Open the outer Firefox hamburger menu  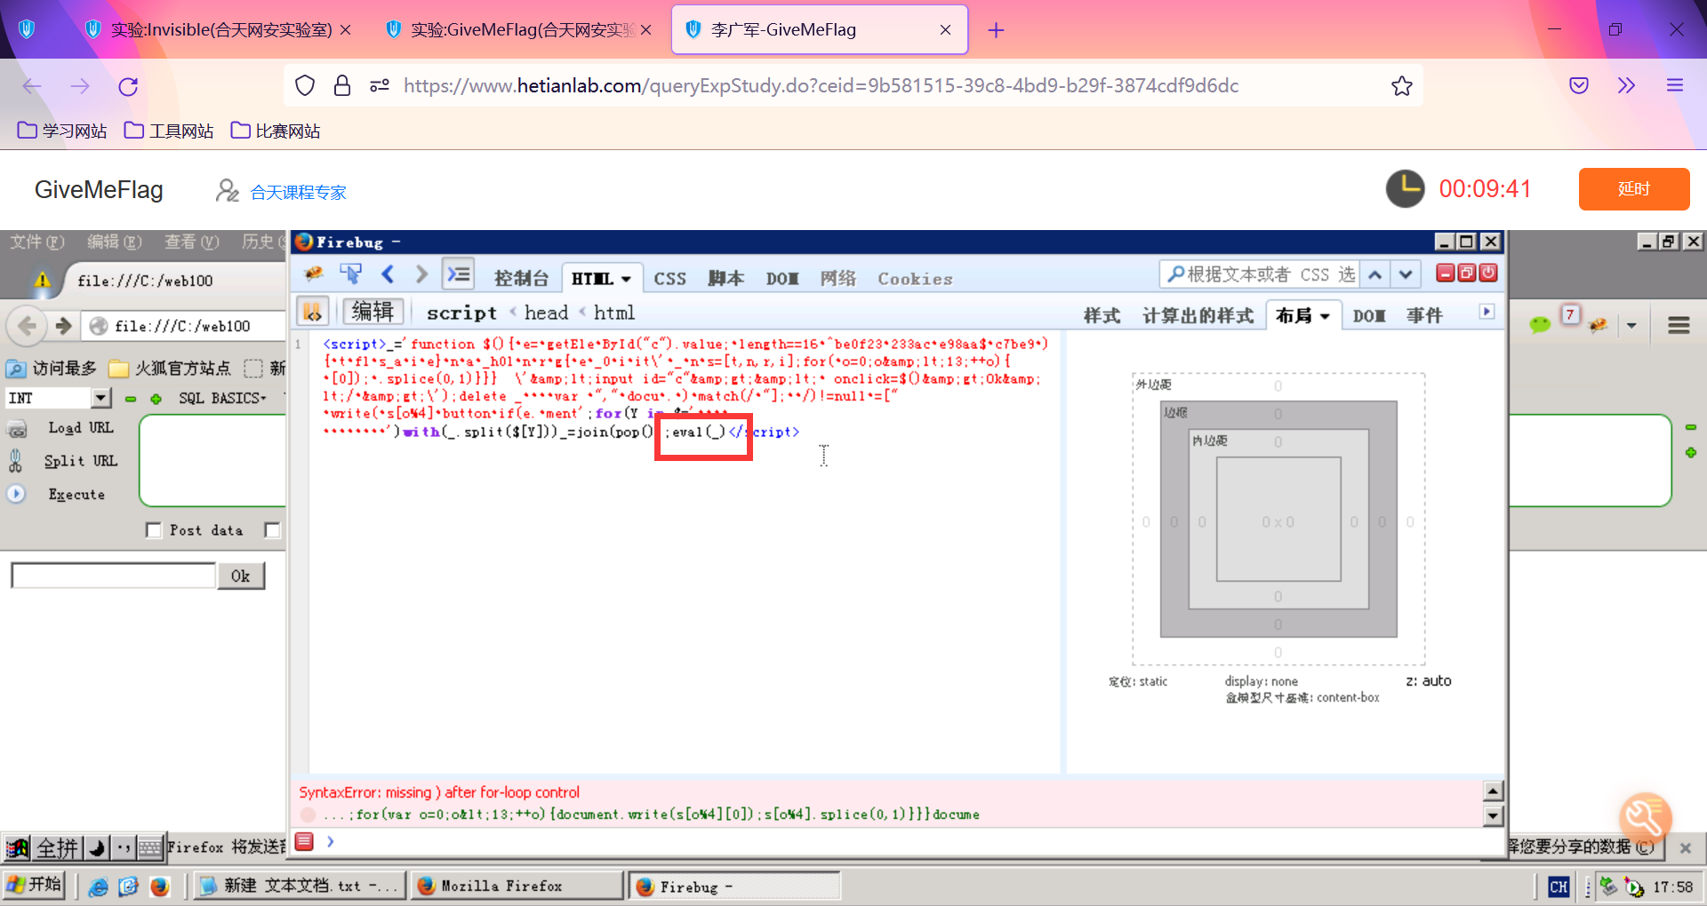click(1675, 86)
